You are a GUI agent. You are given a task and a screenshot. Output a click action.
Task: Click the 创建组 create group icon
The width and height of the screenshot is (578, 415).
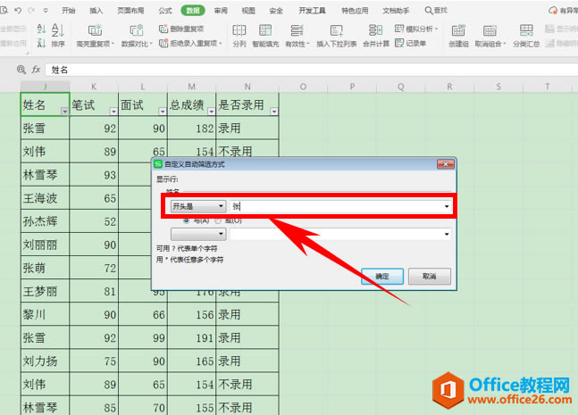tap(458, 30)
